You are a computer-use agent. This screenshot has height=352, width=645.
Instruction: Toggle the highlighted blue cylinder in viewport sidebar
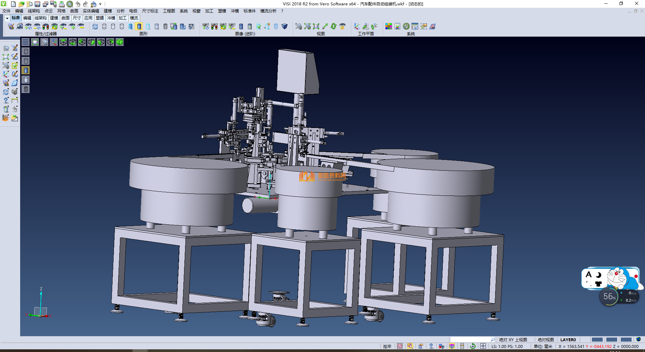[26, 70]
